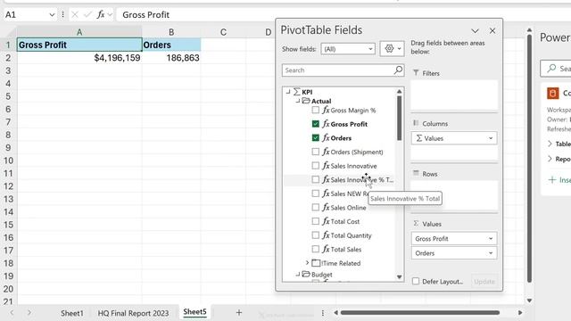Click the Power BI pane search box
This screenshot has height=321, width=571.
(x=556, y=69)
